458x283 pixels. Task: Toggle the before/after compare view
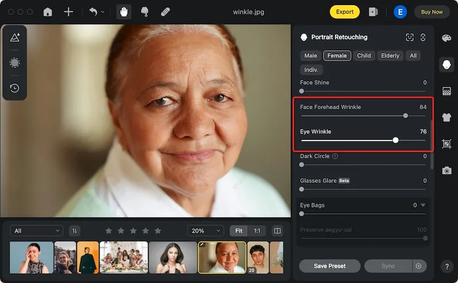(277, 231)
